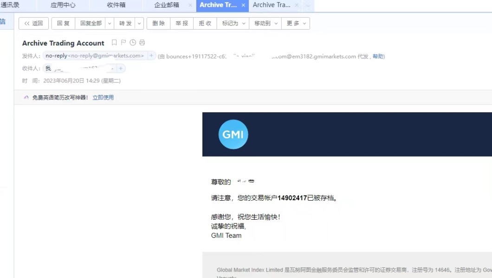
Task: Click the 立即使用 link
Action: [103, 98]
